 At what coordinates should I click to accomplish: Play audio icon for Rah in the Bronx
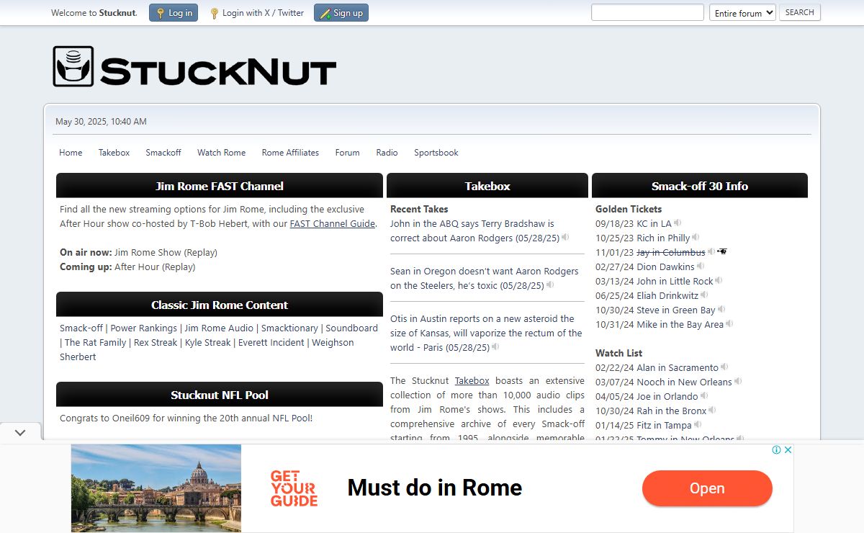coord(712,411)
